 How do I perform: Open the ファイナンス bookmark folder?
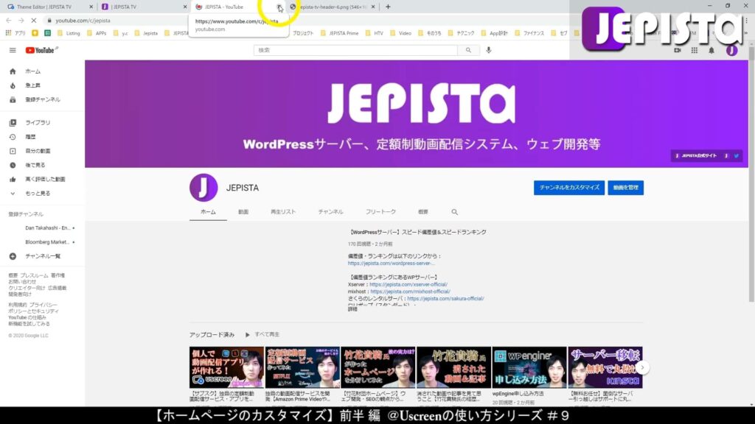tap(529, 33)
